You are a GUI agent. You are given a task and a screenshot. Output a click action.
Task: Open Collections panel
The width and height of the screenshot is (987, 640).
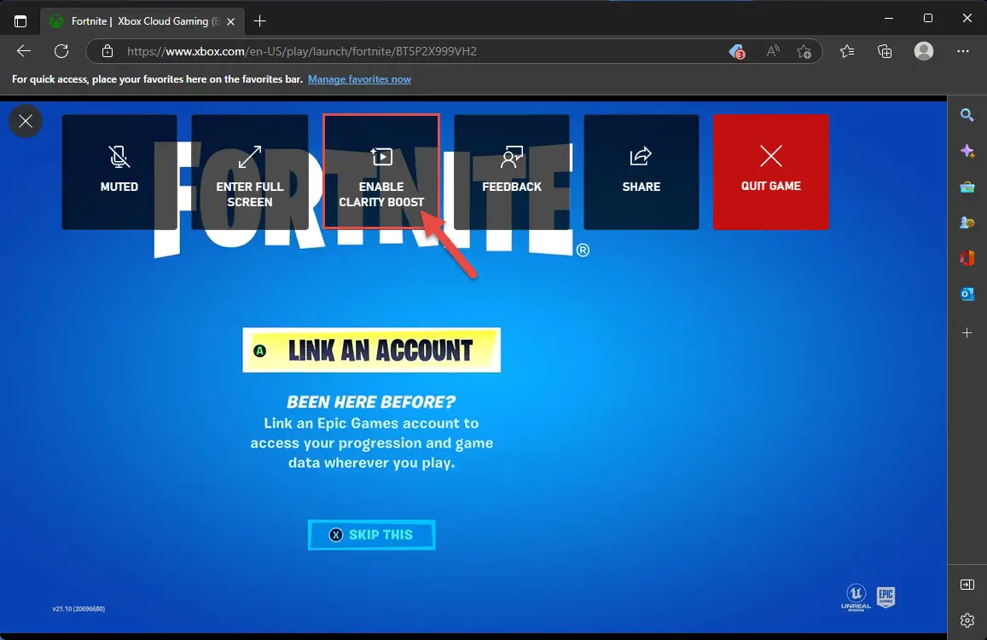pyautogui.click(x=885, y=51)
